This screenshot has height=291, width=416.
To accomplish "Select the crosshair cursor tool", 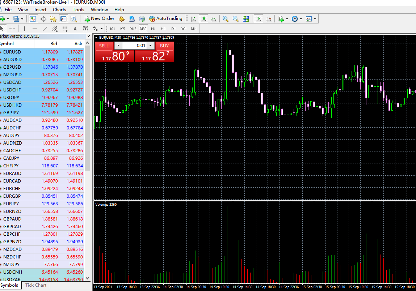I will (x=12, y=29).
